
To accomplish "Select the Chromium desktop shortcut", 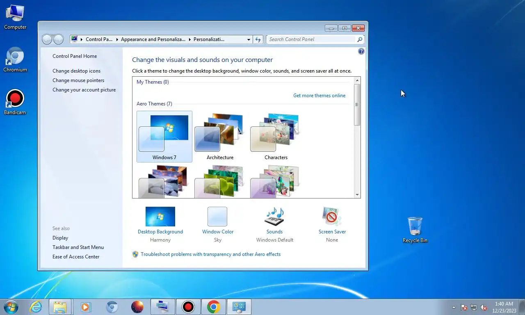I will [15, 60].
